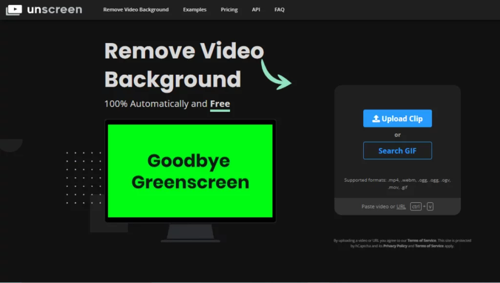Click the unscreen logo icon
Screen dimensions: 500x283
click(x=14, y=10)
